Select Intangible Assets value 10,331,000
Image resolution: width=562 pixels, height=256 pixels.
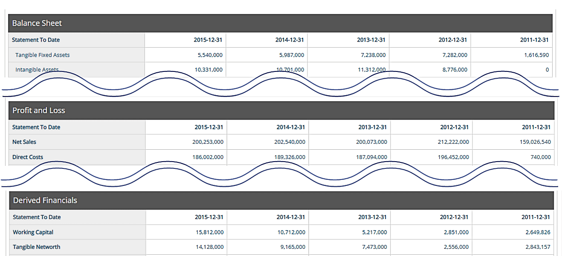click(x=208, y=70)
